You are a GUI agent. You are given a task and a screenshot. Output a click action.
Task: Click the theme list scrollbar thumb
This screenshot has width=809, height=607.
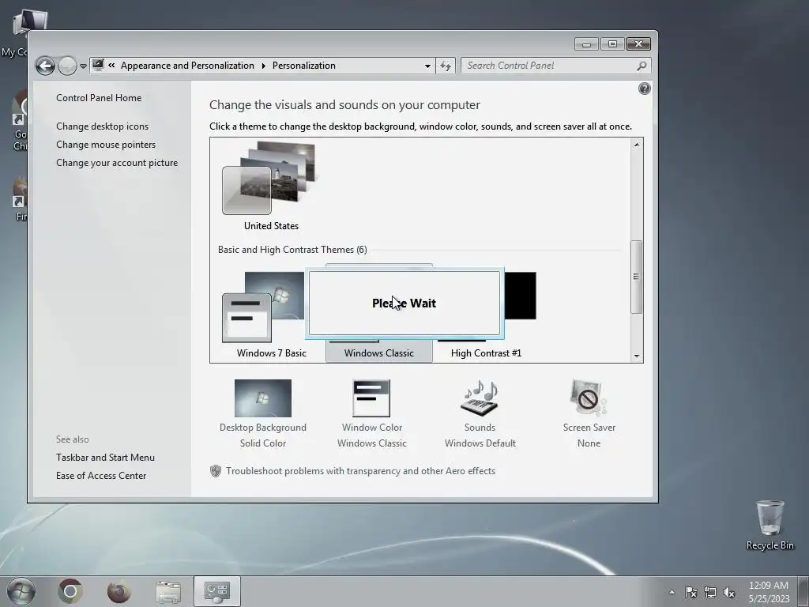coord(637,277)
